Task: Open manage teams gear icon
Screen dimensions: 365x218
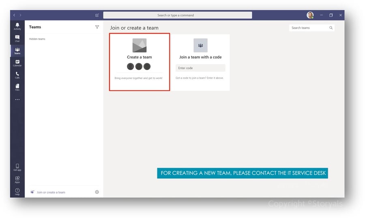Action: click(x=97, y=192)
